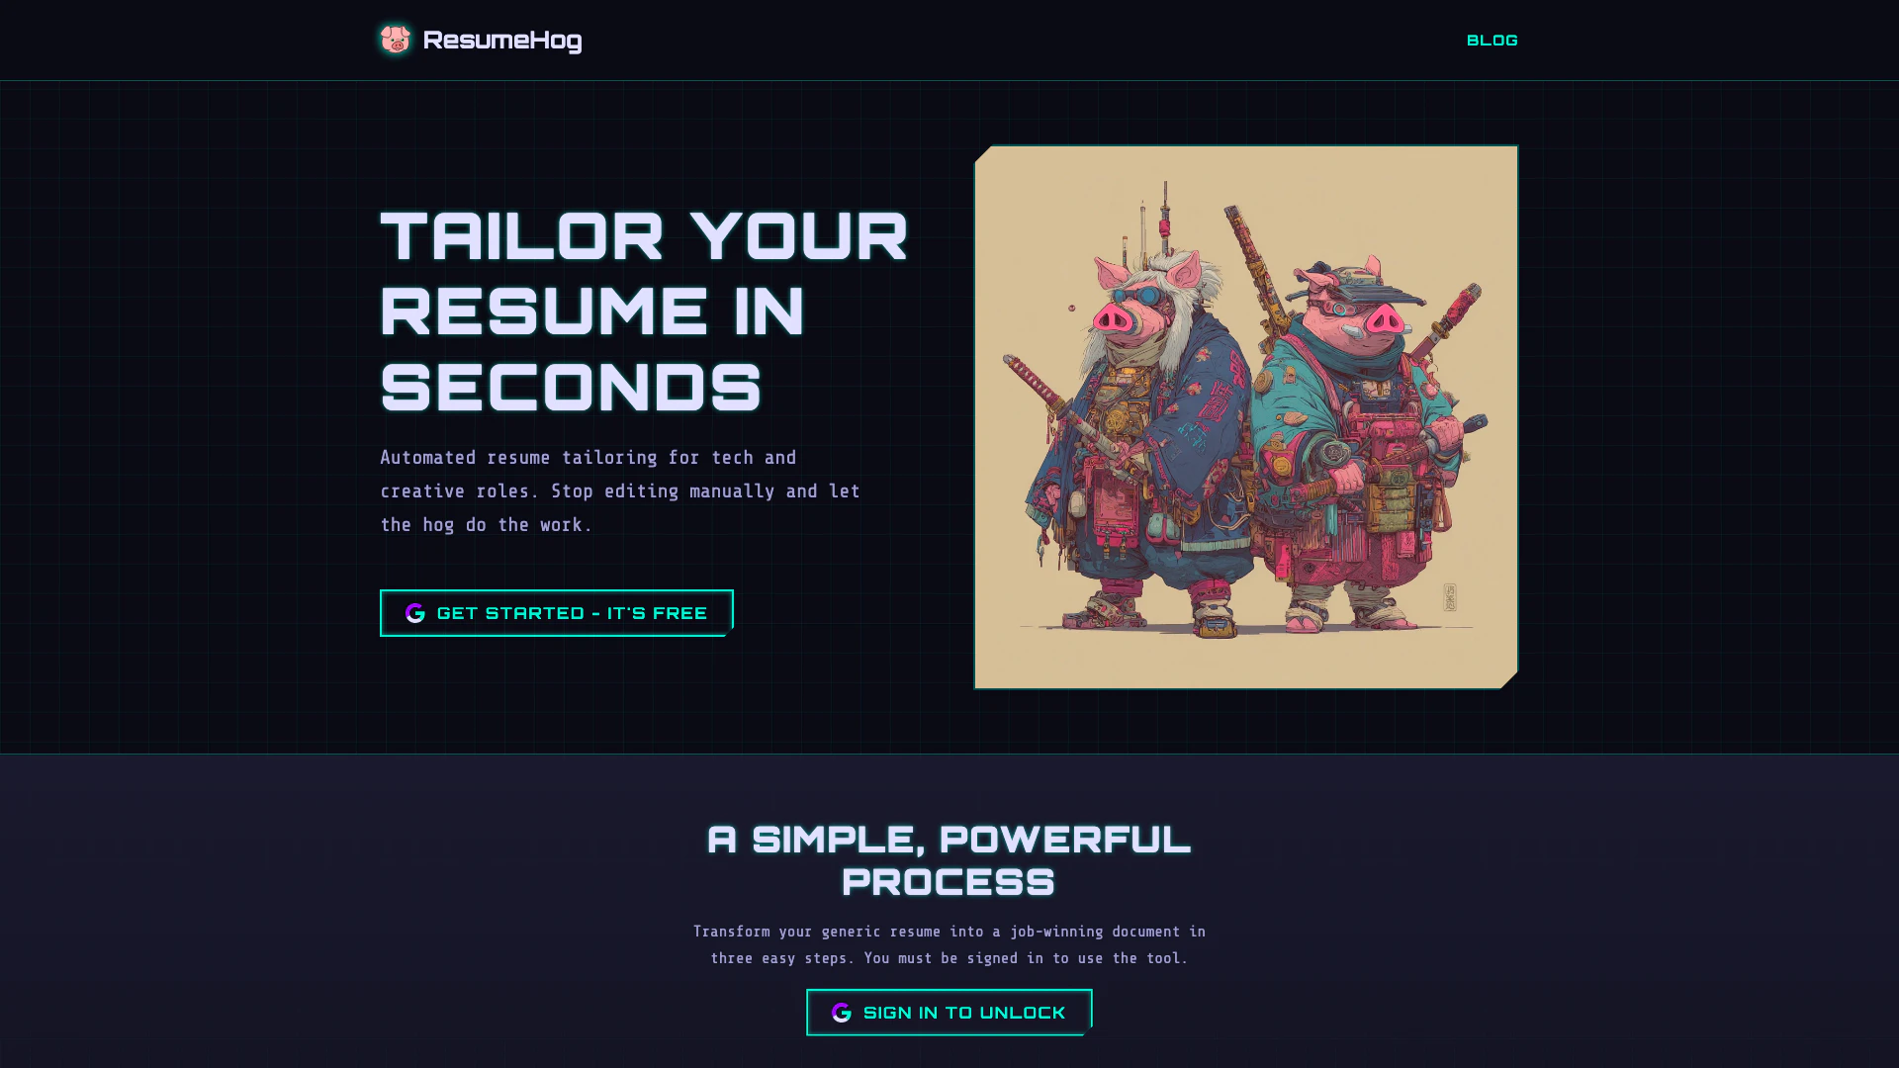This screenshot has width=1899, height=1068.
Task: Open the ResumeHog brand name link
Action: tap(502, 40)
